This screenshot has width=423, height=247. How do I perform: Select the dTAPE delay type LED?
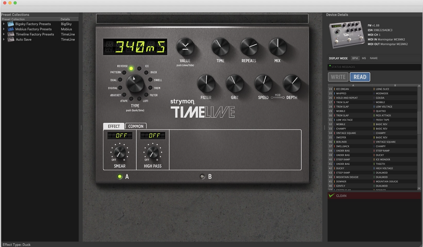131,99
